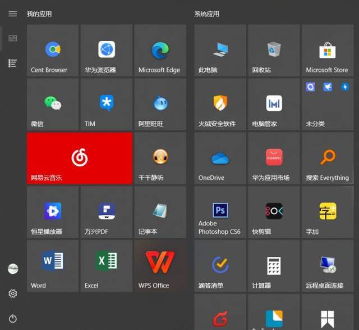Open the red G-logo tile at bottom
The width and height of the screenshot is (359, 330).
click(x=220, y=312)
